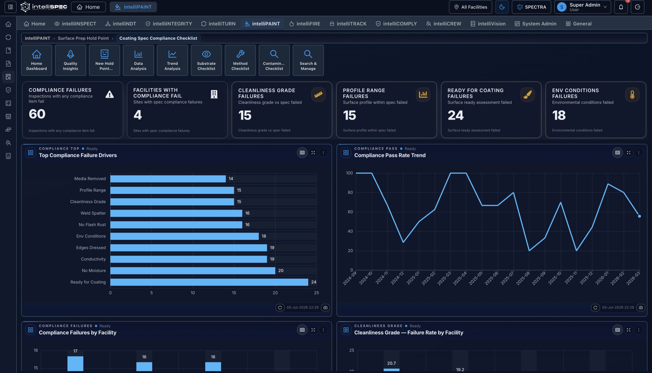Switch to the intelliINSPECT tab
This screenshot has height=373, width=652.
(75, 24)
